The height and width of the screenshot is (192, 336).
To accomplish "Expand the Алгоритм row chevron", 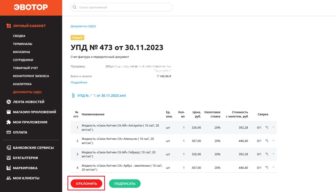I will click(273, 127).
